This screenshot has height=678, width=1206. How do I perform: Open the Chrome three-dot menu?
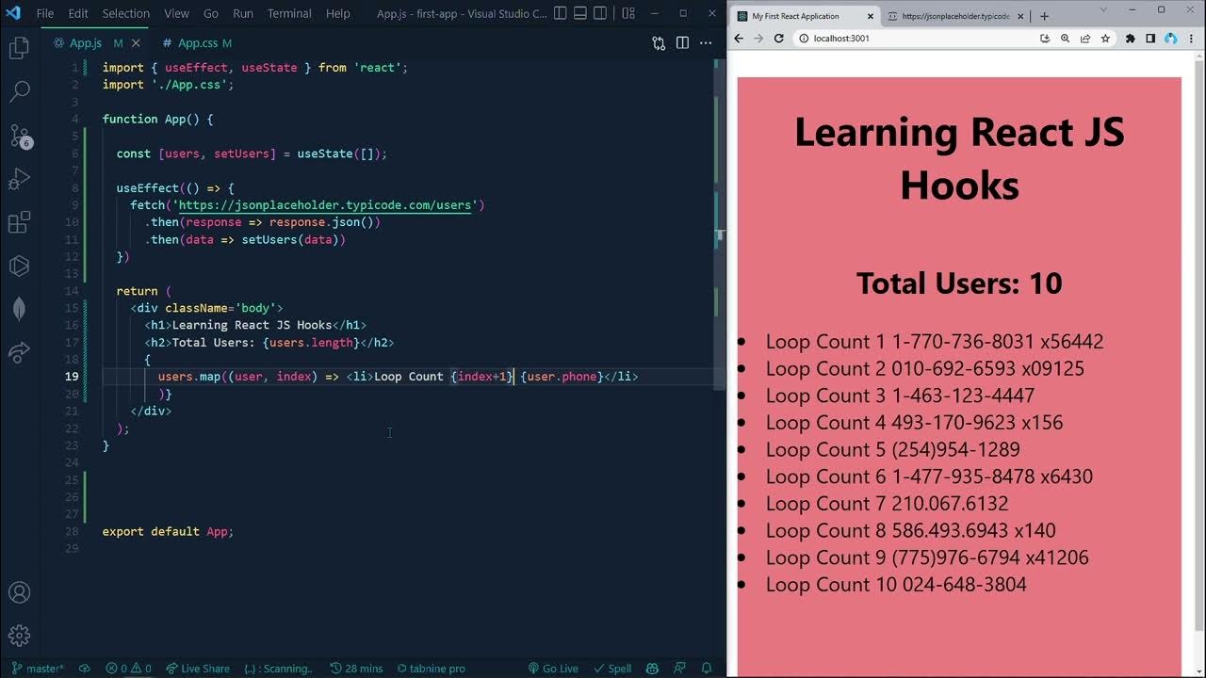click(1190, 39)
